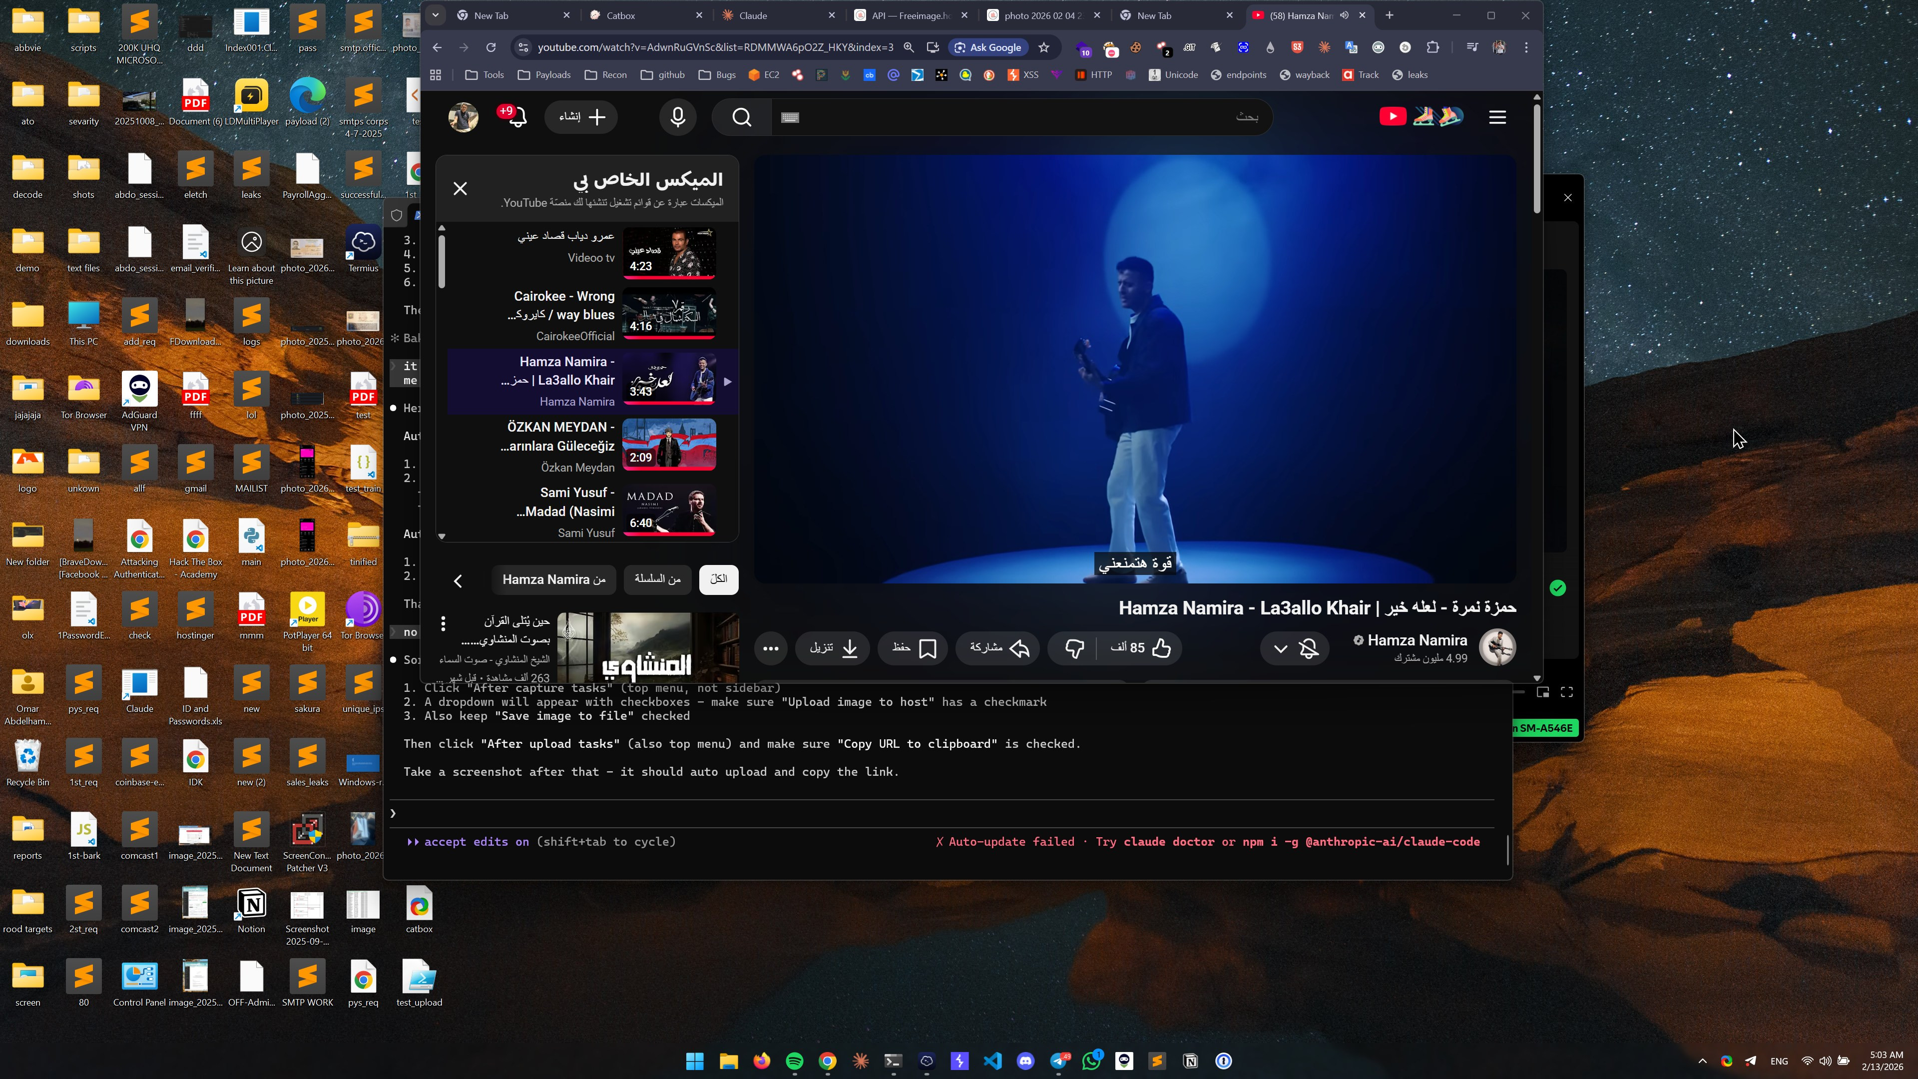This screenshot has width=1918, height=1079.
Task: Open the YouTube hamburger guide menu
Action: 1497,117
